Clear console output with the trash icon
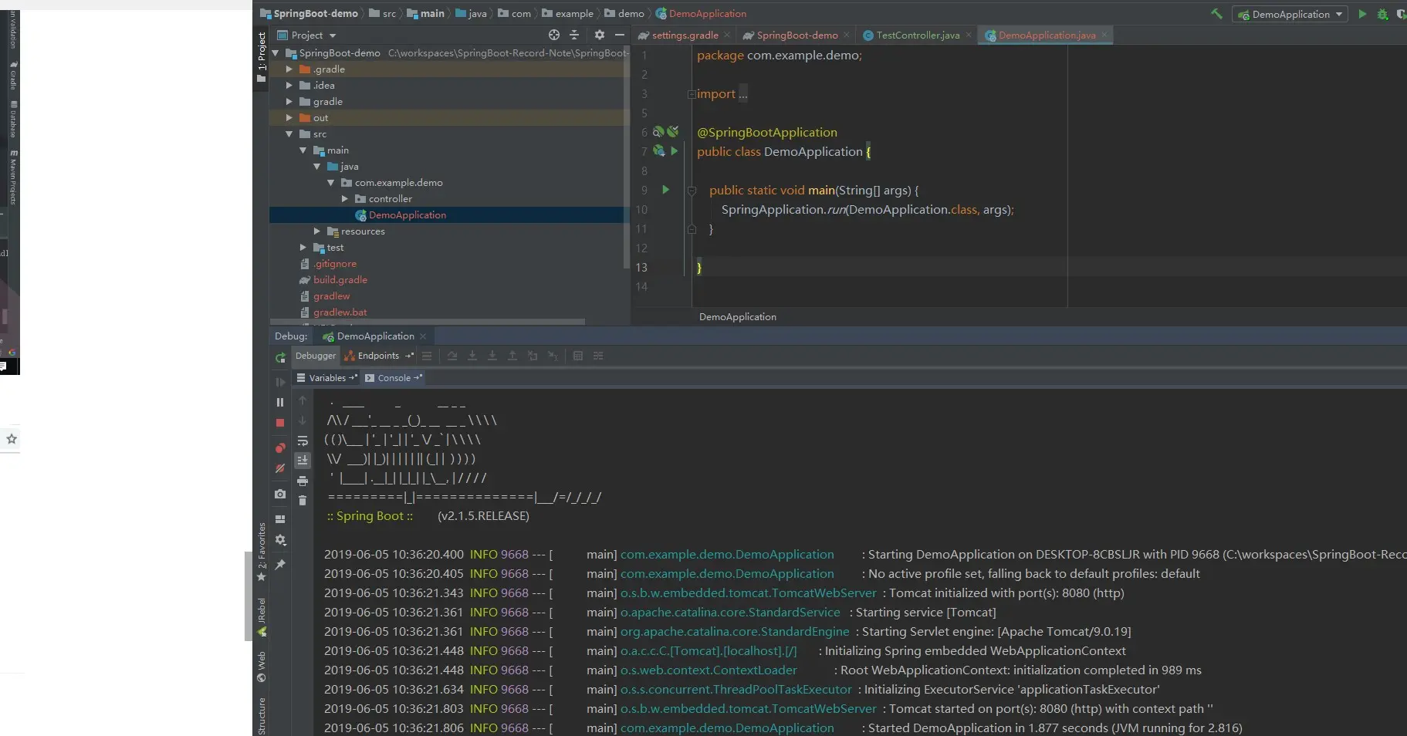Screen dimensions: 1407x736 click(303, 501)
